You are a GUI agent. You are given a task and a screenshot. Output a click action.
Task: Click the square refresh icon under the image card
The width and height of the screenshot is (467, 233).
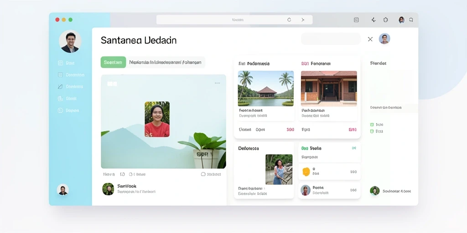(x=122, y=174)
